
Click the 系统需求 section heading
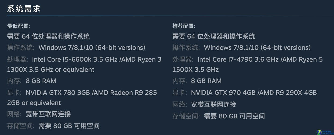(x=24, y=9)
